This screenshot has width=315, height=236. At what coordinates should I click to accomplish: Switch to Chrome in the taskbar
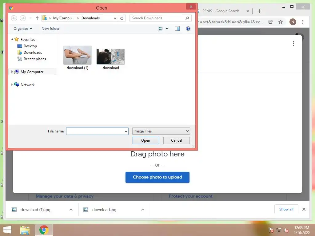44,230
